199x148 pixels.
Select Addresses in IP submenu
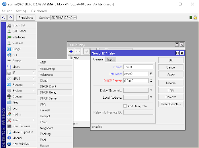coord(55,74)
